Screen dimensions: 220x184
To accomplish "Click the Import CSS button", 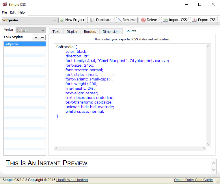I will pyautogui.click(x=175, y=20).
